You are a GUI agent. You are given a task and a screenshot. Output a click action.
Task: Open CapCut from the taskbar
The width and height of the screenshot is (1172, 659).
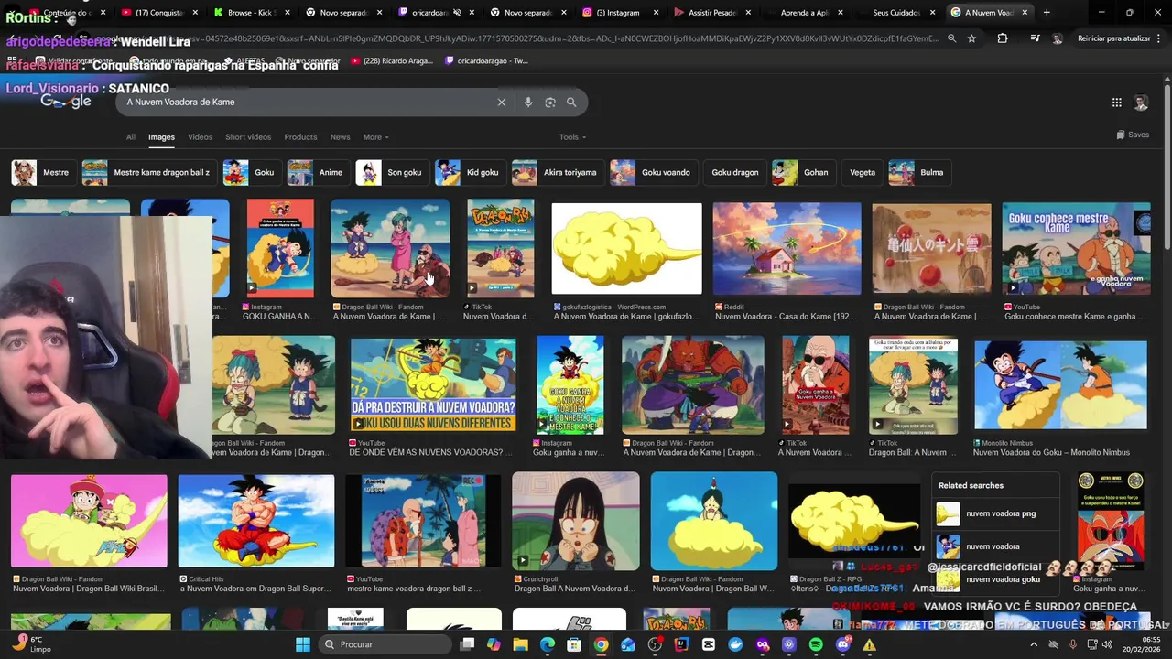(x=709, y=644)
